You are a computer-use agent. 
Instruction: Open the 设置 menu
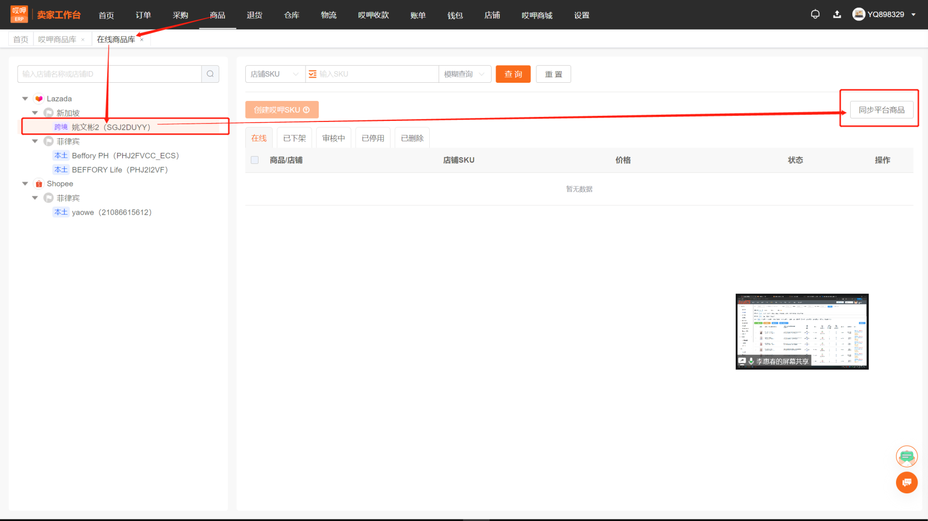click(x=582, y=15)
